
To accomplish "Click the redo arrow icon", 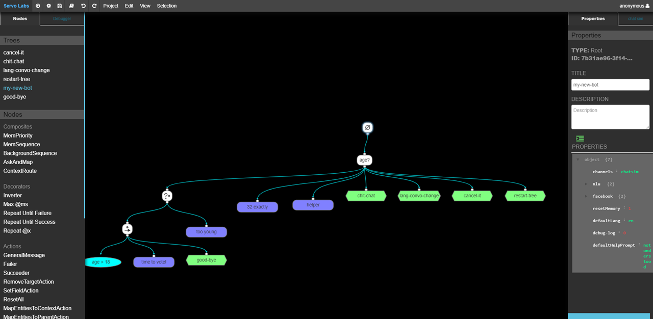I will pyautogui.click(x=94, y=6).
